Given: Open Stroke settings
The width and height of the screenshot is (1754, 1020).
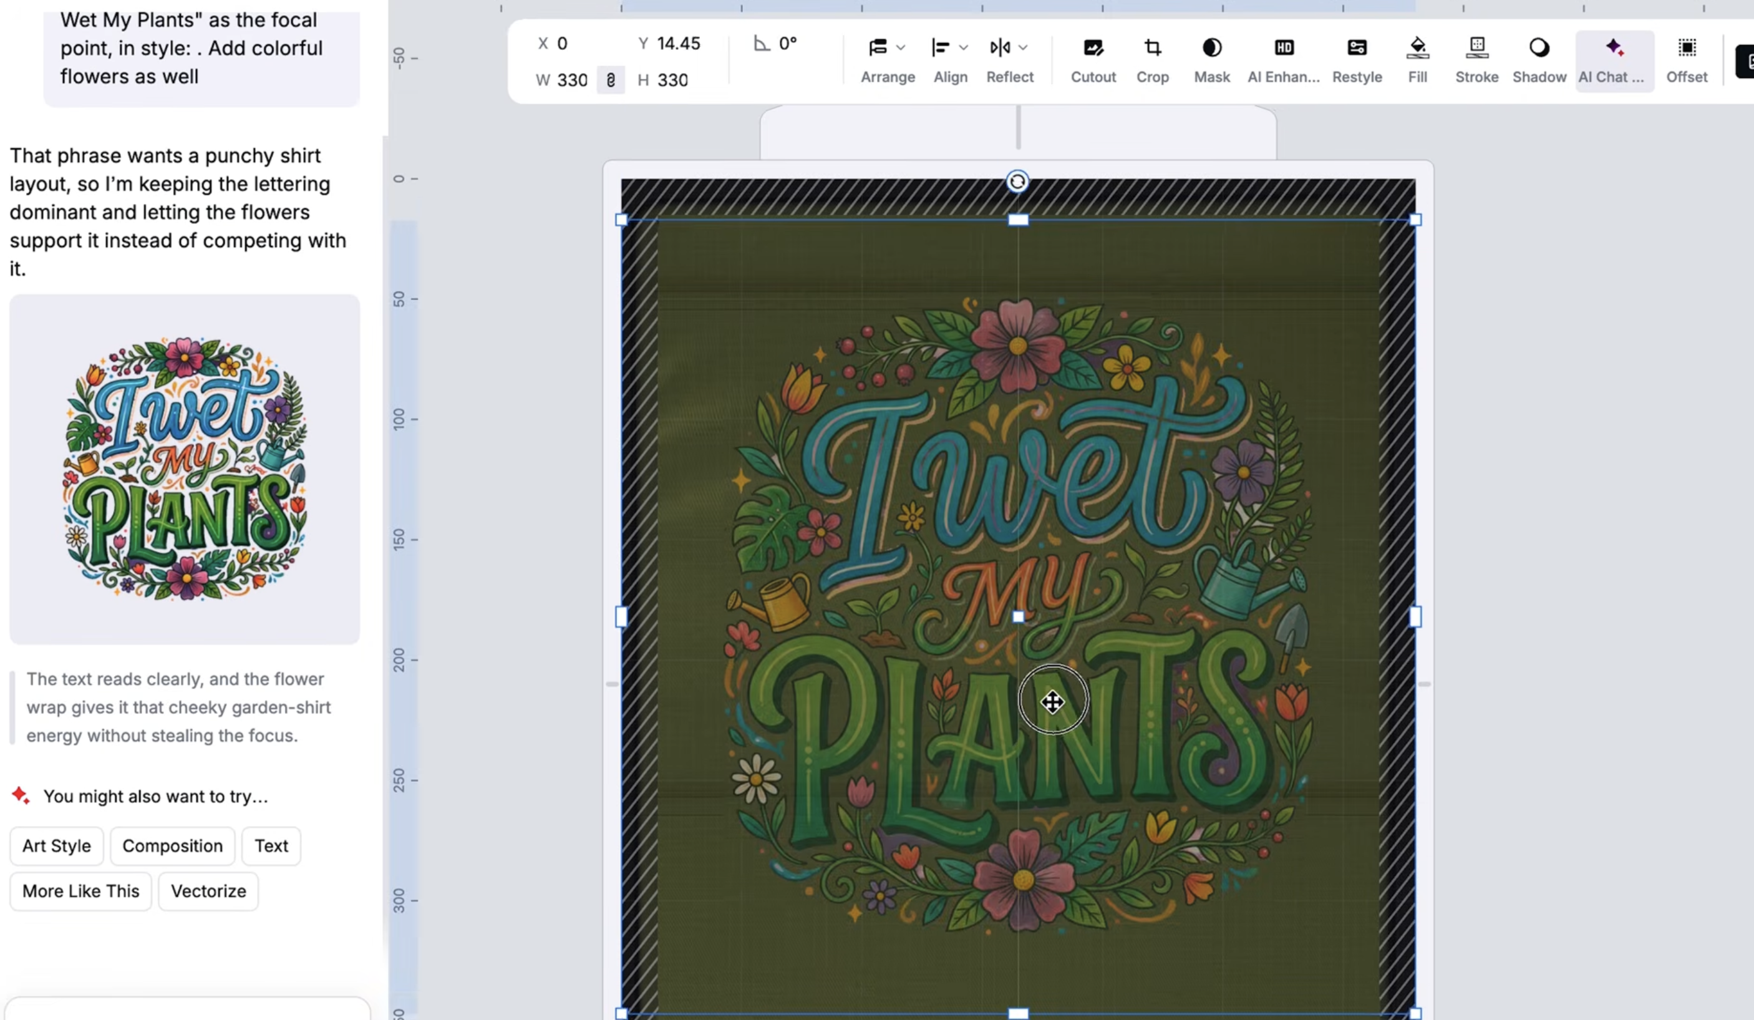Looking at the screenshot, I should coord(1476,61).
